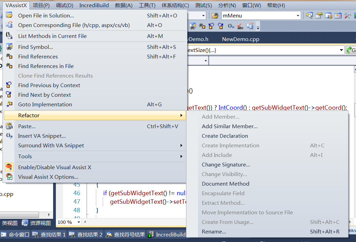Click the Find Next by Context icon
356x242 pixels.
point(9,94)
